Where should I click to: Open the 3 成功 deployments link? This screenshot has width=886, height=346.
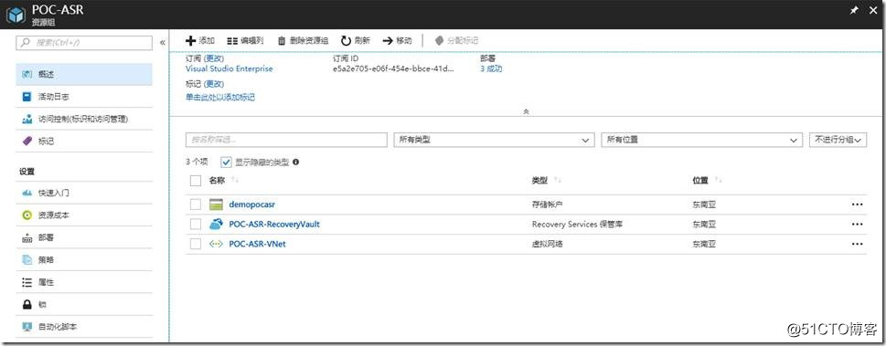[491, 68]
